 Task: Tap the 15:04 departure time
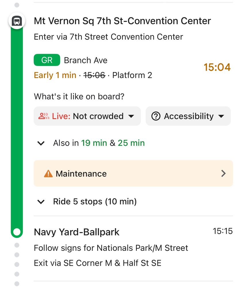tap(217, 67)
